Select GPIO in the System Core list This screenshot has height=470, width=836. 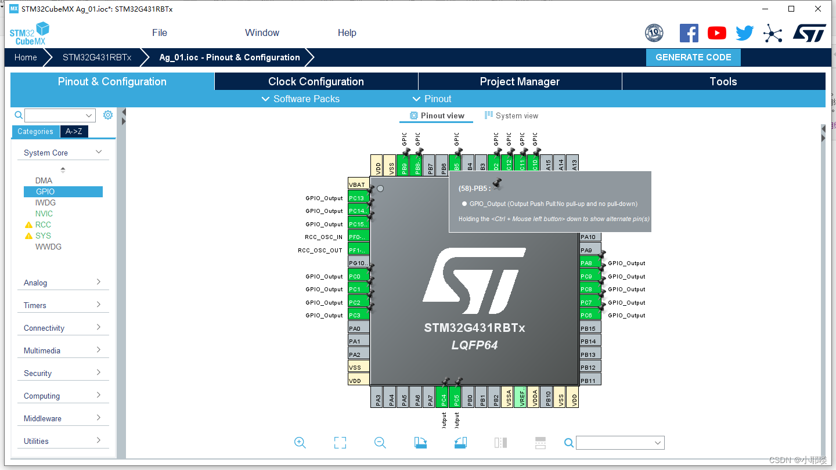63,191
